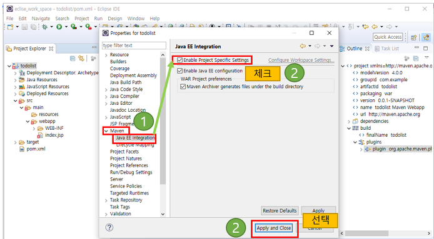Select the plugin org.apache.maven node icon
The width and height of the screenshot is (434, 239).
[x=367, y=149]
